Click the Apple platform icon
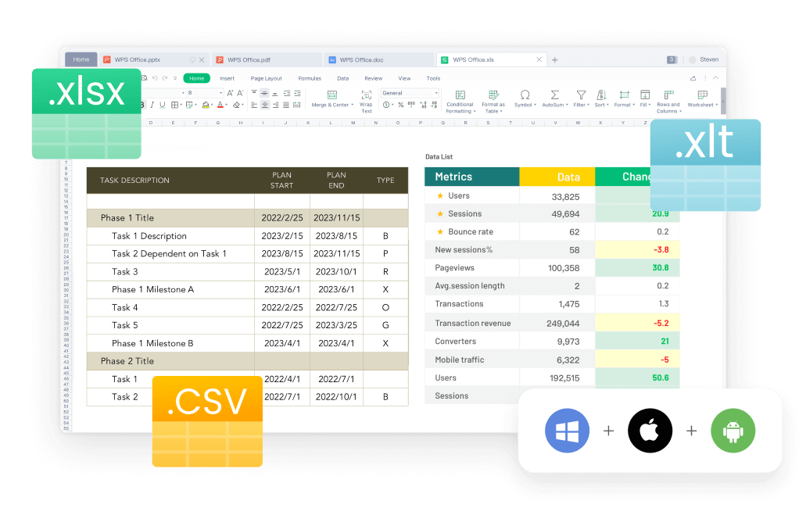This screenshot has height=508, width=806. (650, 431)
